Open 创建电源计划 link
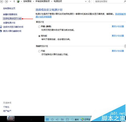Image resolution: width=126 pixels, height=122 pixels. pos(9,23)
